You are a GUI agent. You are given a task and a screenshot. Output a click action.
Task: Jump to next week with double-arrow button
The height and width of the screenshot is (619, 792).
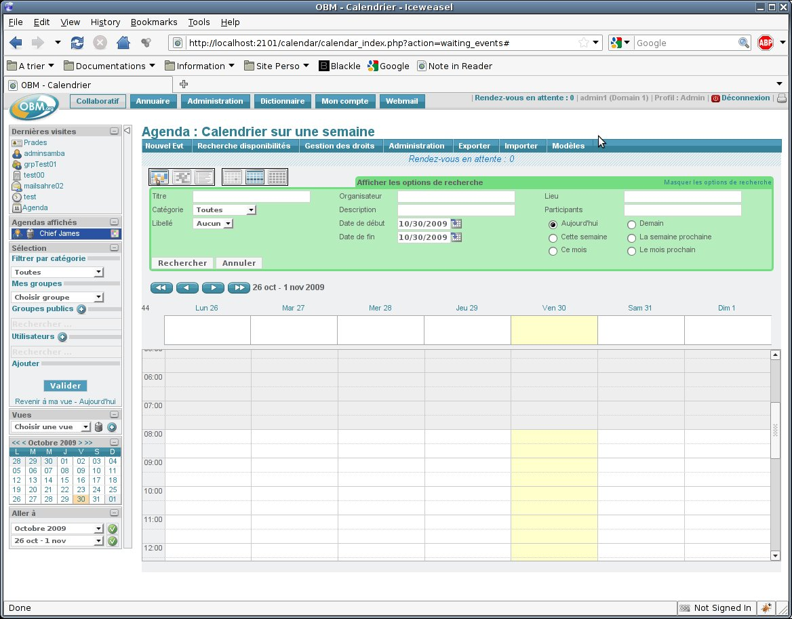click(x=239, y=287)
